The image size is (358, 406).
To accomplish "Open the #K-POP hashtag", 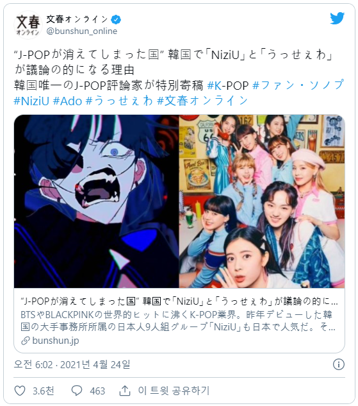I will pyautogui.click(x=228, y=85).
